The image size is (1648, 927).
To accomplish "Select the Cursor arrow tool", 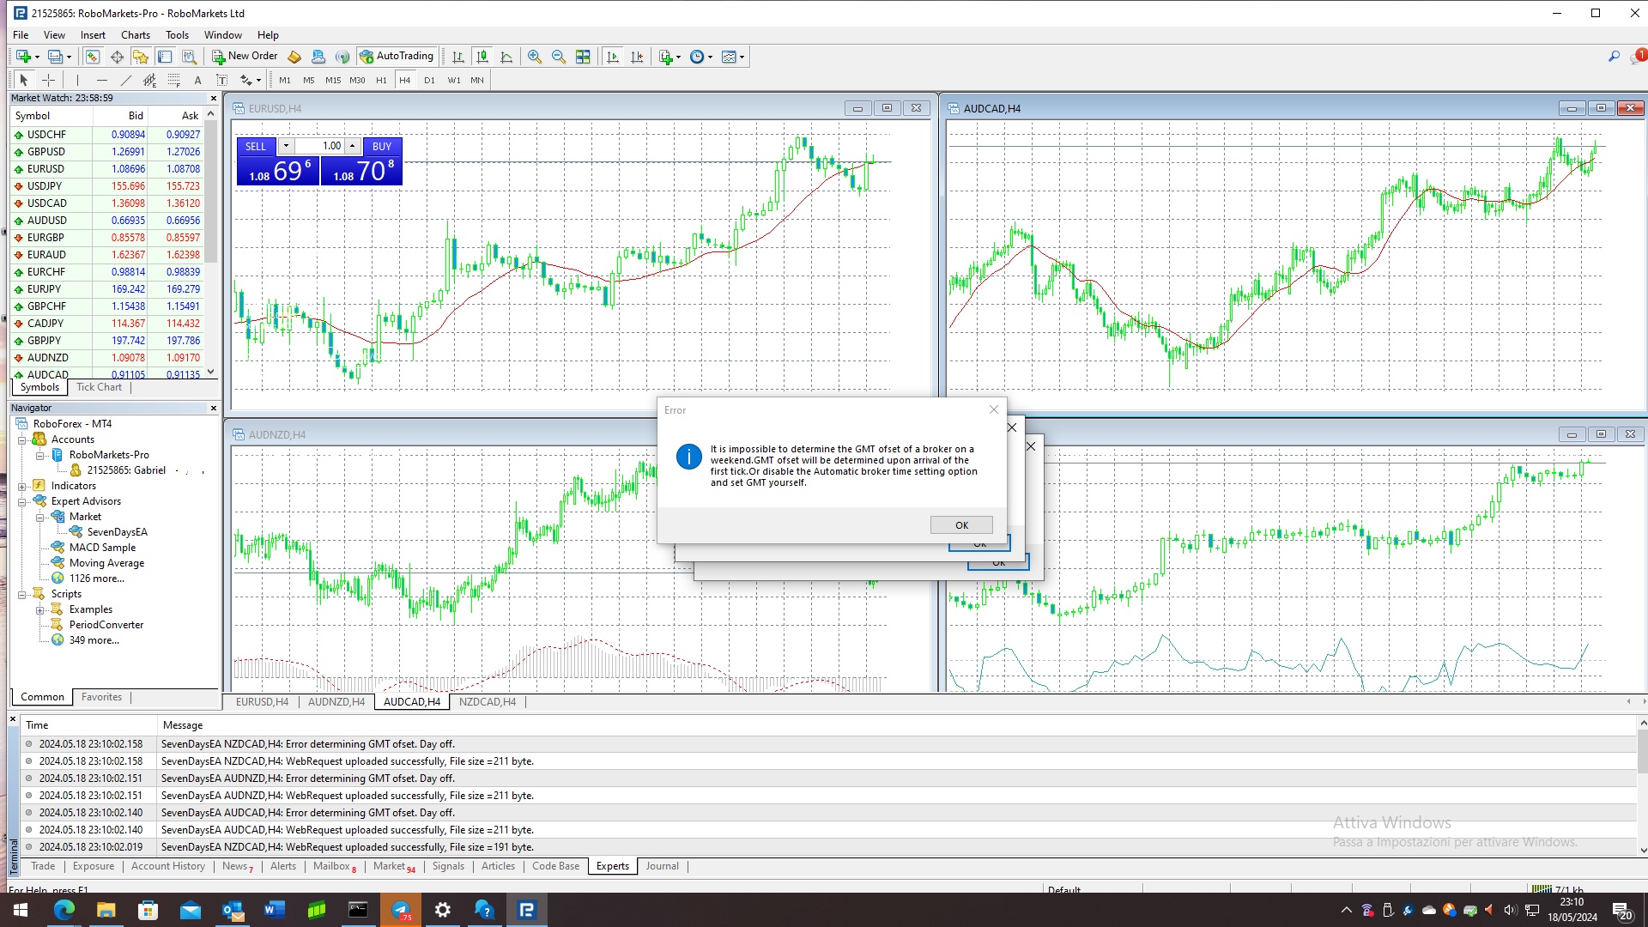I will (x=24, y=80).
